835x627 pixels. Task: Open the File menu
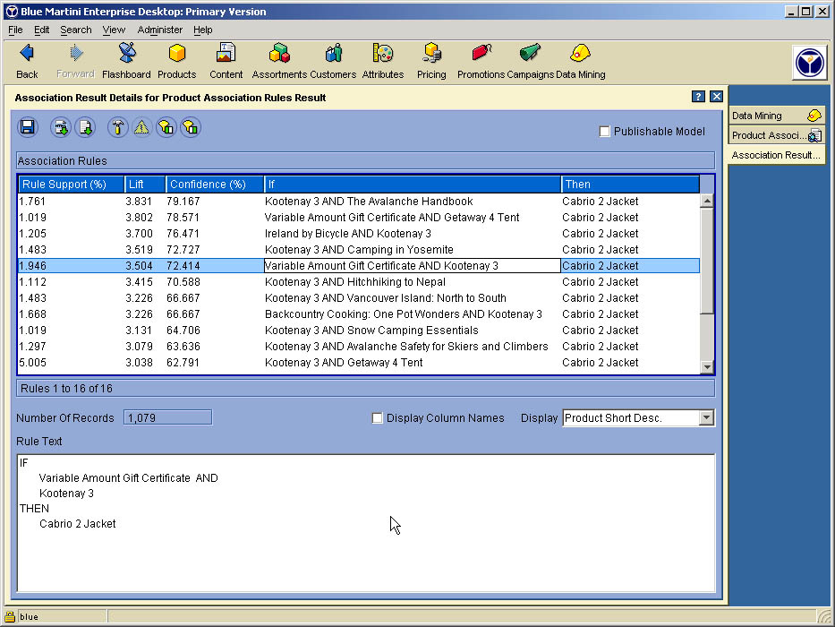15,30
